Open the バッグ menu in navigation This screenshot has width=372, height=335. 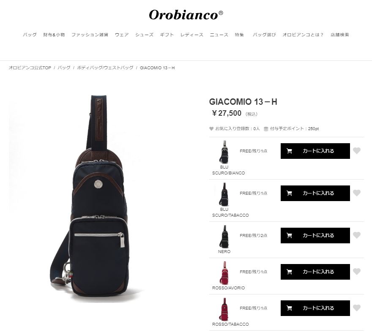click(30, 35)
